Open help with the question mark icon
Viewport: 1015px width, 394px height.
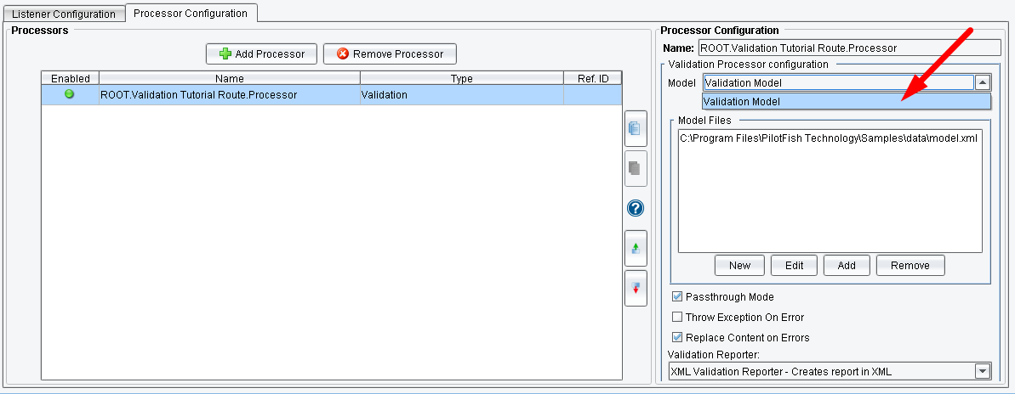coord(636,208)
